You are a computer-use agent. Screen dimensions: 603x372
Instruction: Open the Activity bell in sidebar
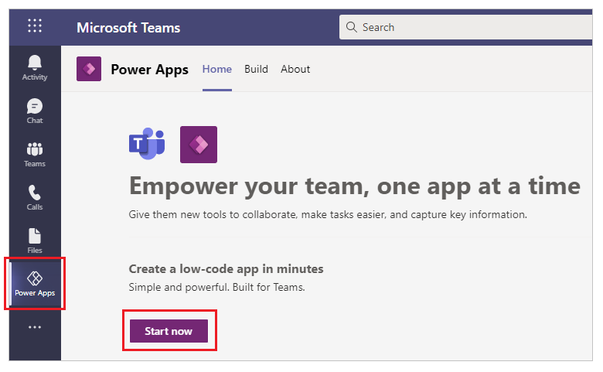[x=35, y=68]
